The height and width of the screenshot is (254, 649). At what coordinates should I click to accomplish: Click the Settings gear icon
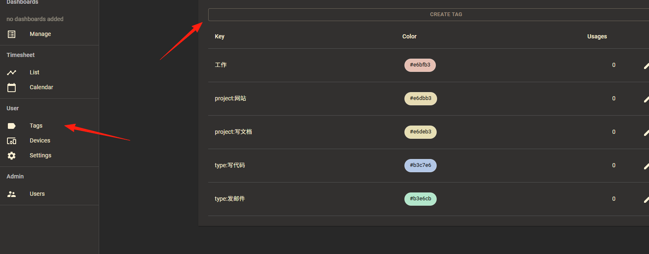(12, 156)
